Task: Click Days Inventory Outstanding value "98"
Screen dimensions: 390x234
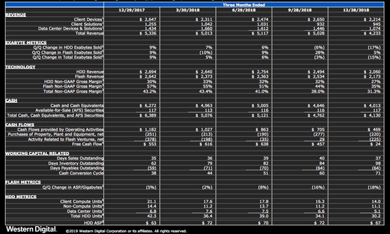Action: [378, 163]
